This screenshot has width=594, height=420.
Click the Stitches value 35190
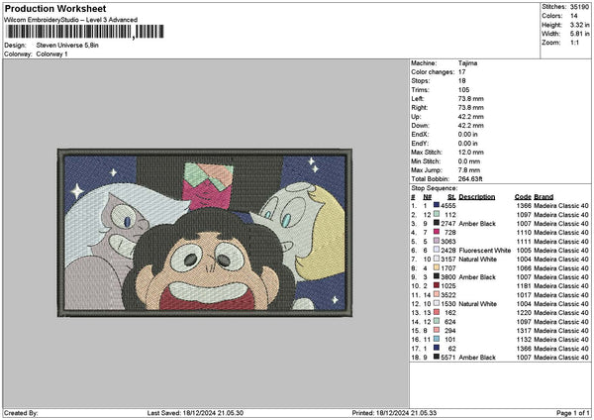579,7
